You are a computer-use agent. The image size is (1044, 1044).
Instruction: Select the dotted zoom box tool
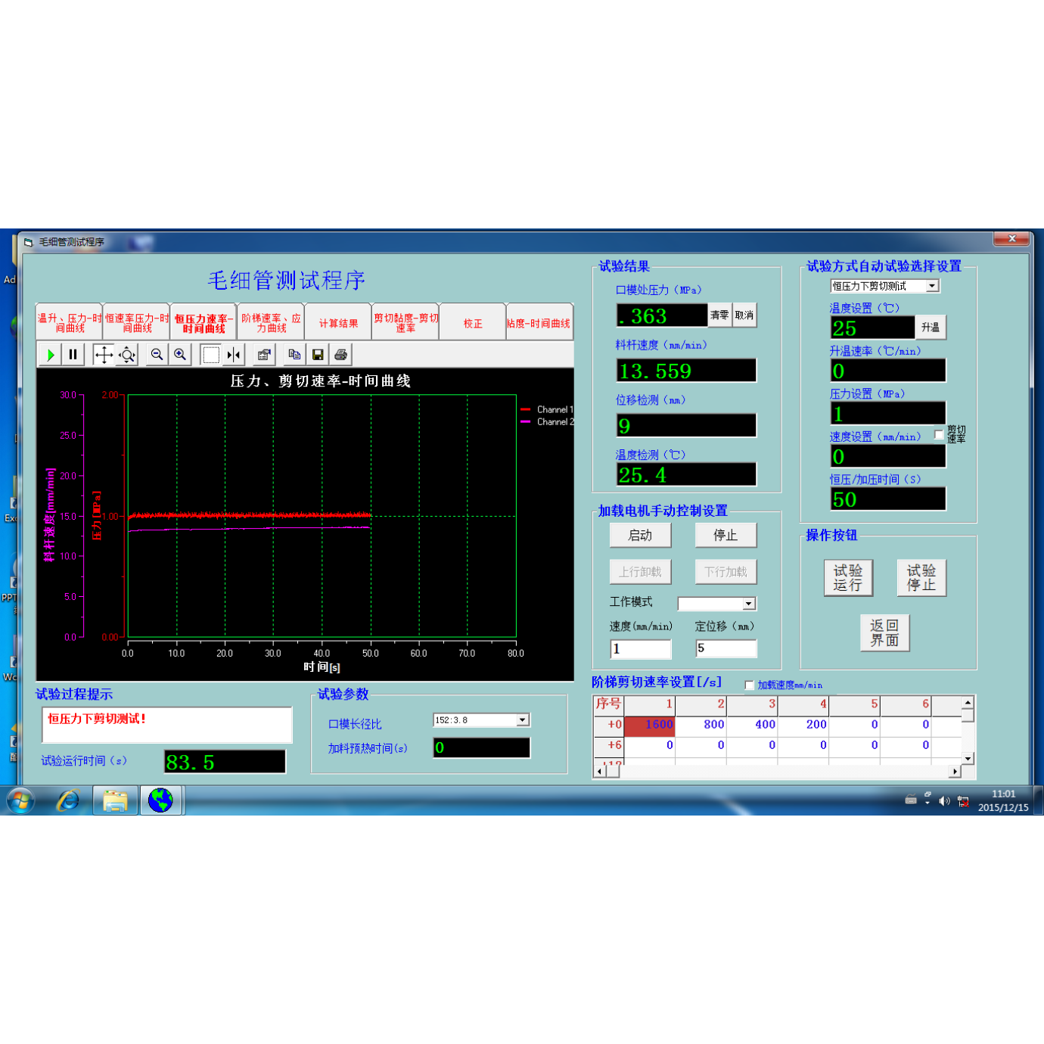(x=211, y=355)
